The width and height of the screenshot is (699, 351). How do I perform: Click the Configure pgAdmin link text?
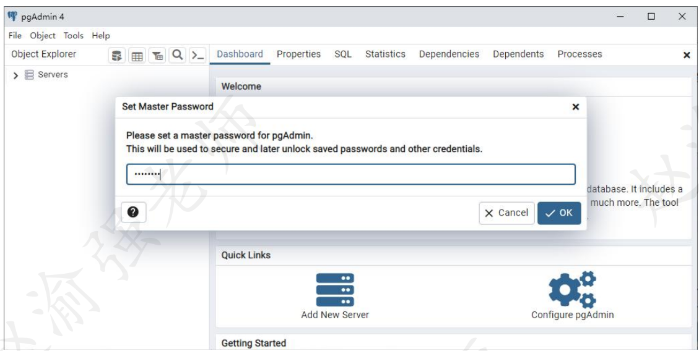(573, 315)
